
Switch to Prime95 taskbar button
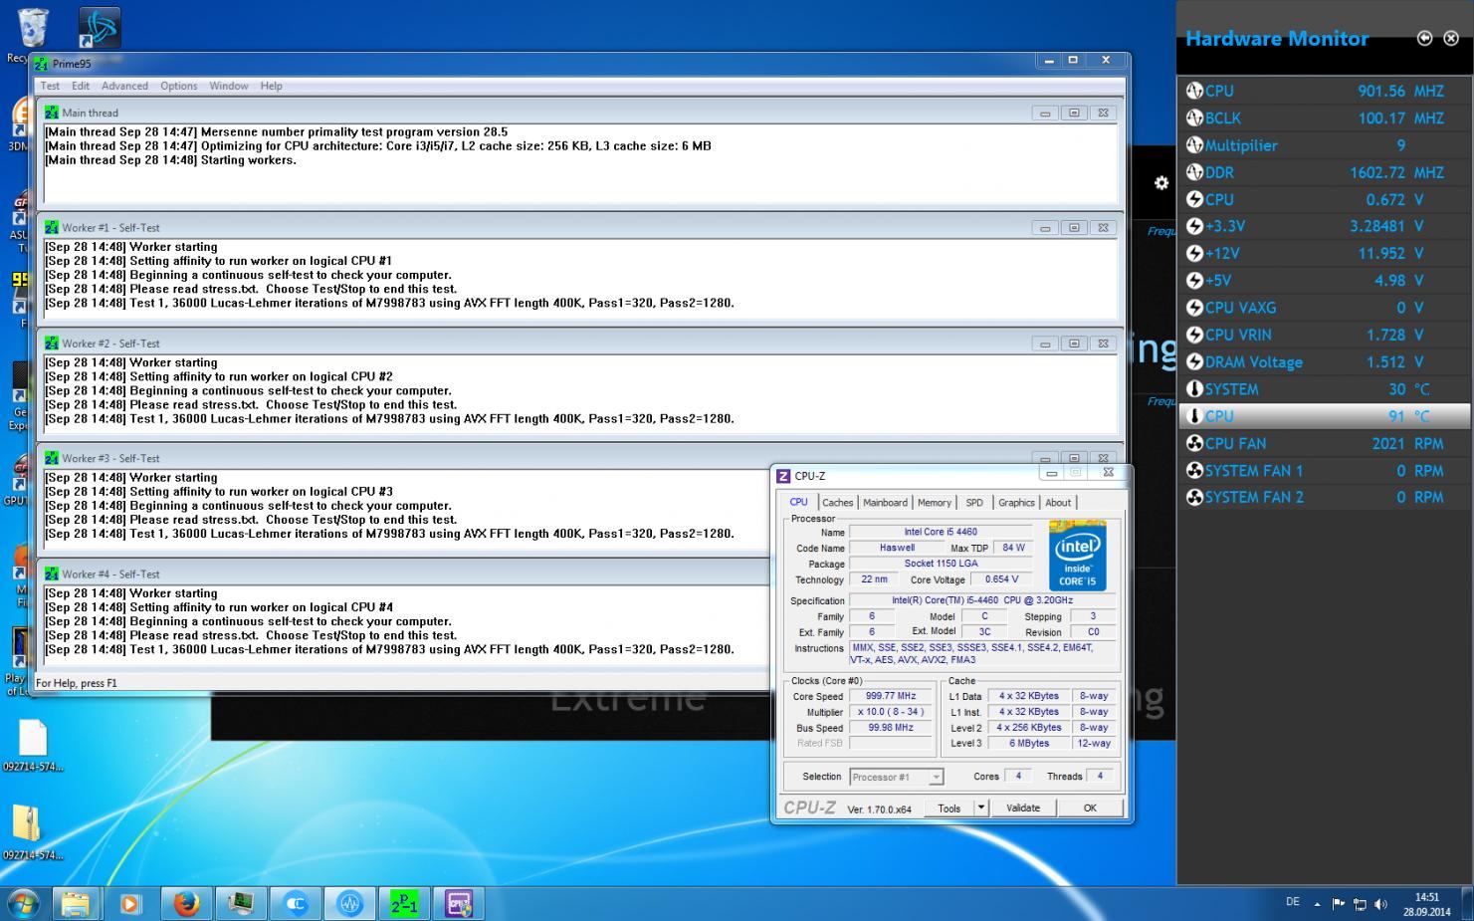pyautogui.click(x=404, y=904)
